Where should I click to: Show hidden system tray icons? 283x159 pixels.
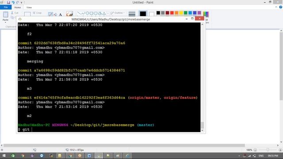pyautogui.click(x=239, y=156)
